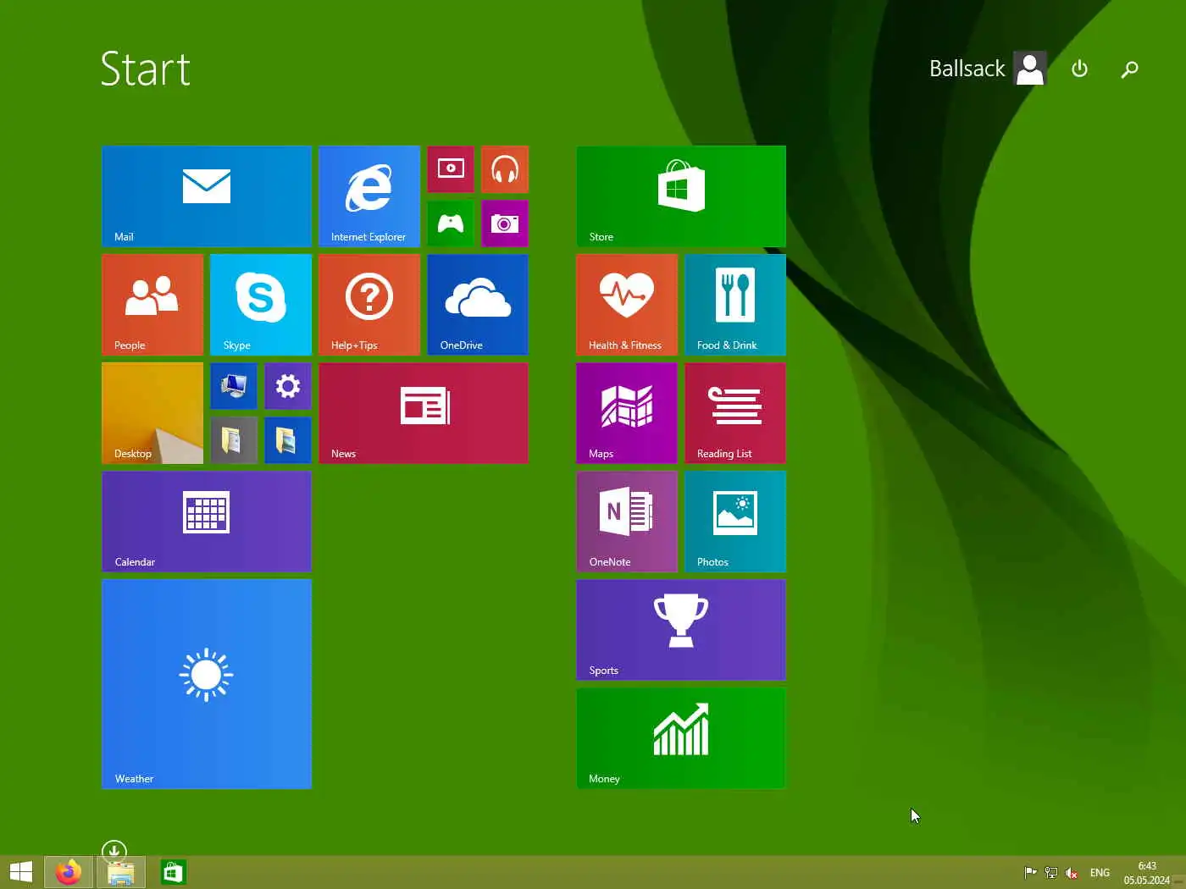Open the Health & Fitness tile
The image size is (1186, 889).
(627, 305)
